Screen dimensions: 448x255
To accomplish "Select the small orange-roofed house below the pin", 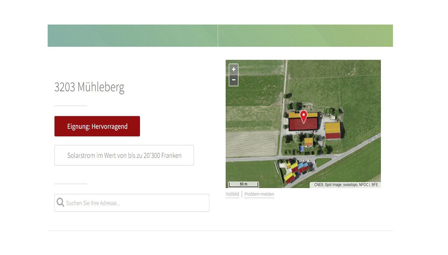I will [x=309, y=142].
